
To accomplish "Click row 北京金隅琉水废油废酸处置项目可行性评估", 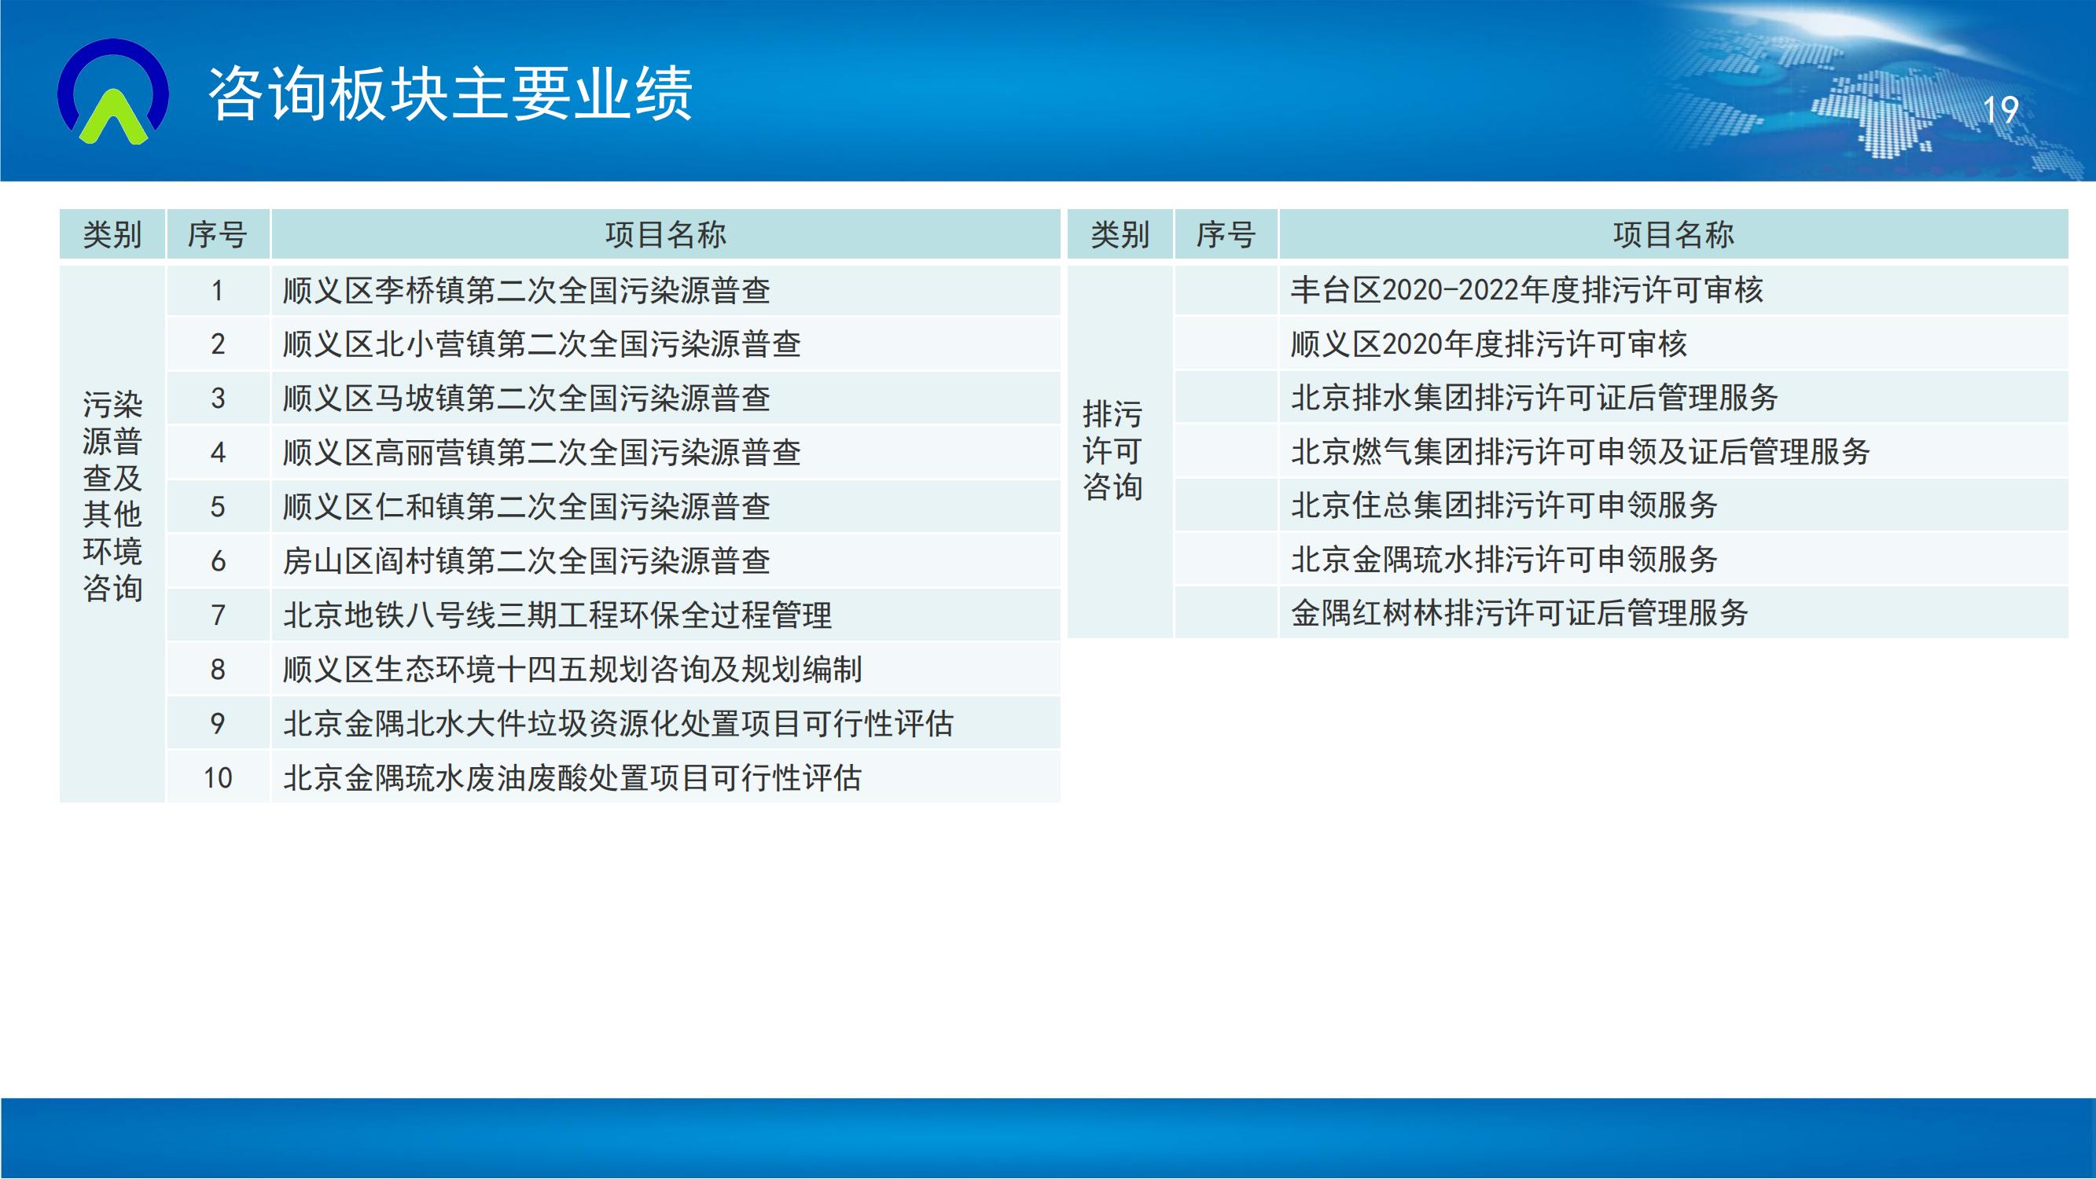I will pyautogui.click(x=572, y=778).
